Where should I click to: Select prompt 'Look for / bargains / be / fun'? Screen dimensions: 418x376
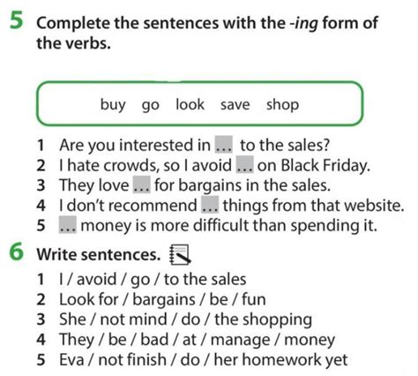coord(162,300)
